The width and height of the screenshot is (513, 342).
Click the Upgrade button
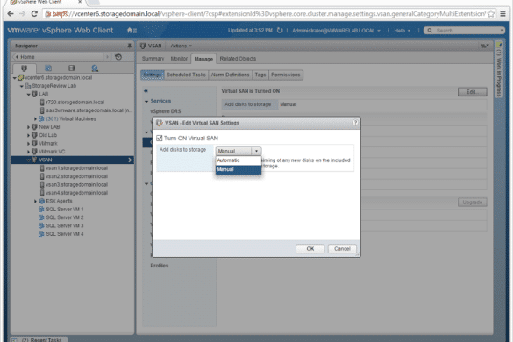[473, 203]
